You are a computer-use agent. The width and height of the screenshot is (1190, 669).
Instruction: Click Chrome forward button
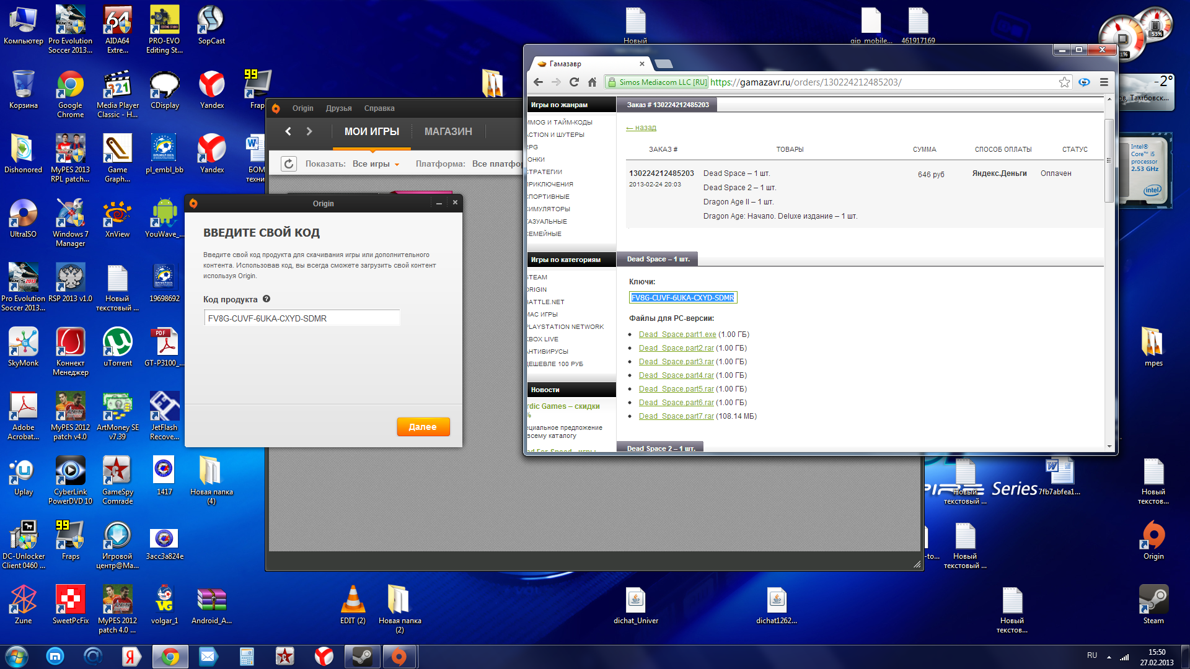pyautogui.click(x=556, y=82)
